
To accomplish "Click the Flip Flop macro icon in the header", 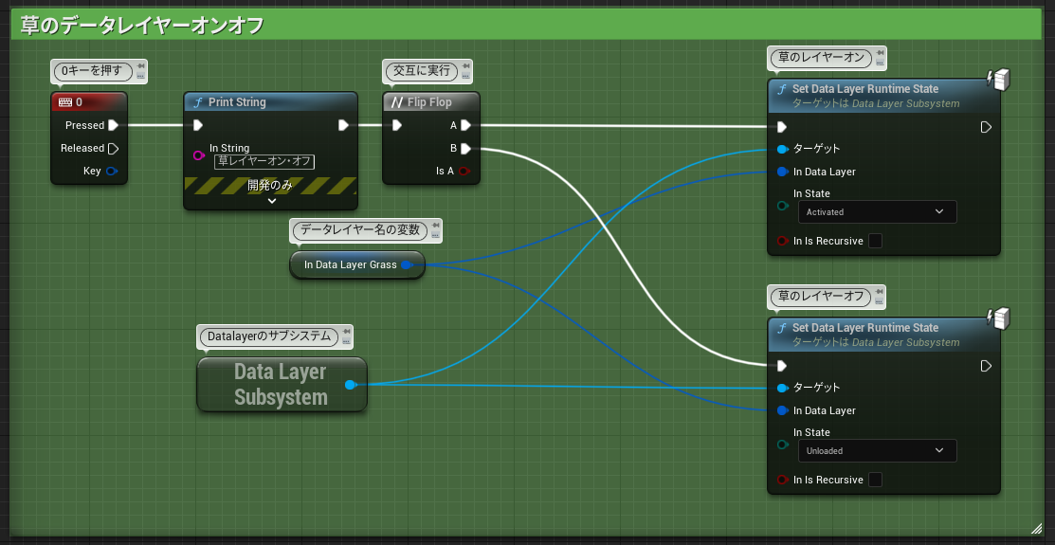I will [x=397, y=102].
